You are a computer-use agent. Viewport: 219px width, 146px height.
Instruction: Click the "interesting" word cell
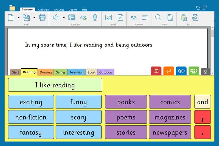click(79, 132)
